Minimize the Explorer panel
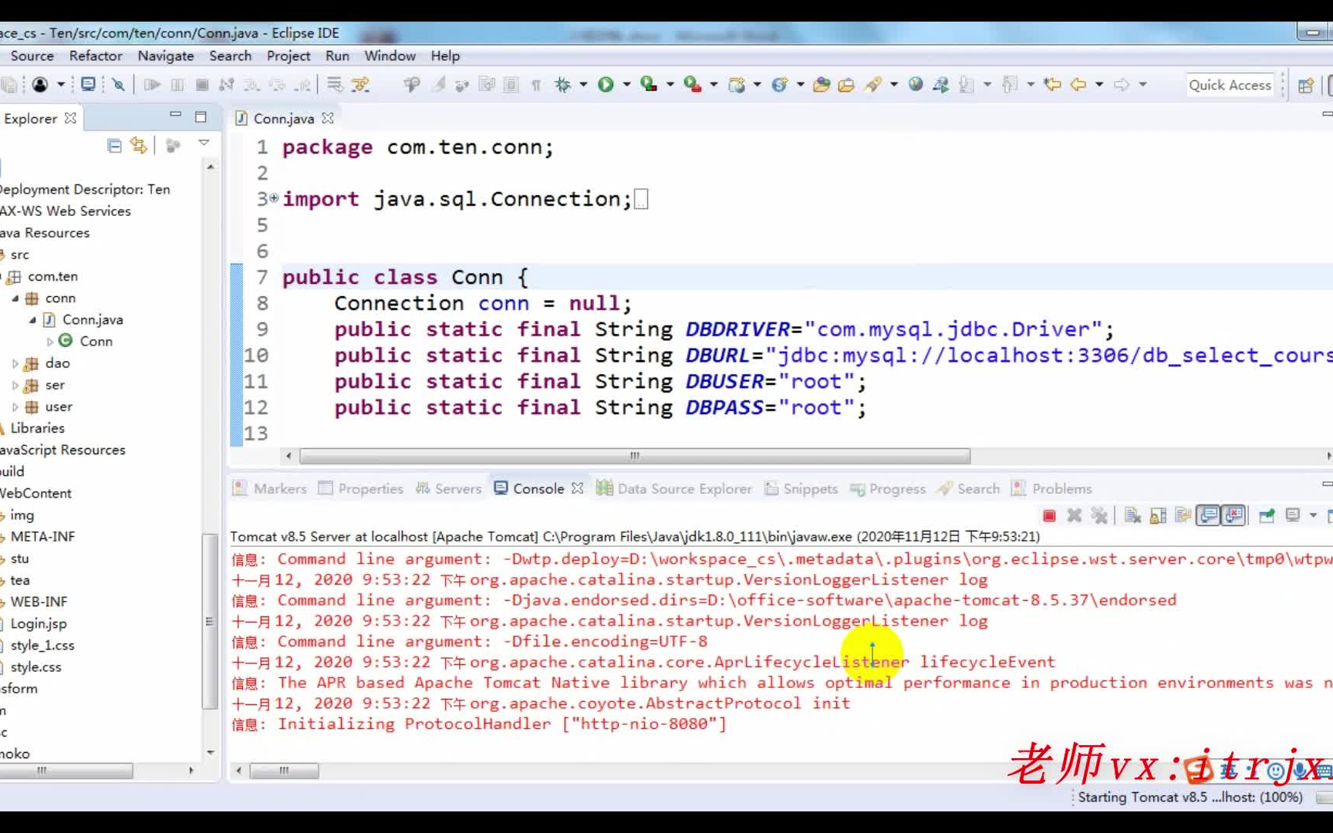 coord(176,116)
